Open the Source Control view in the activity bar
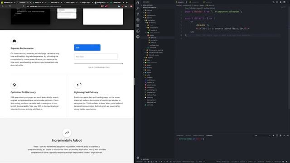The image size is (290, 163). pos(138,14)
